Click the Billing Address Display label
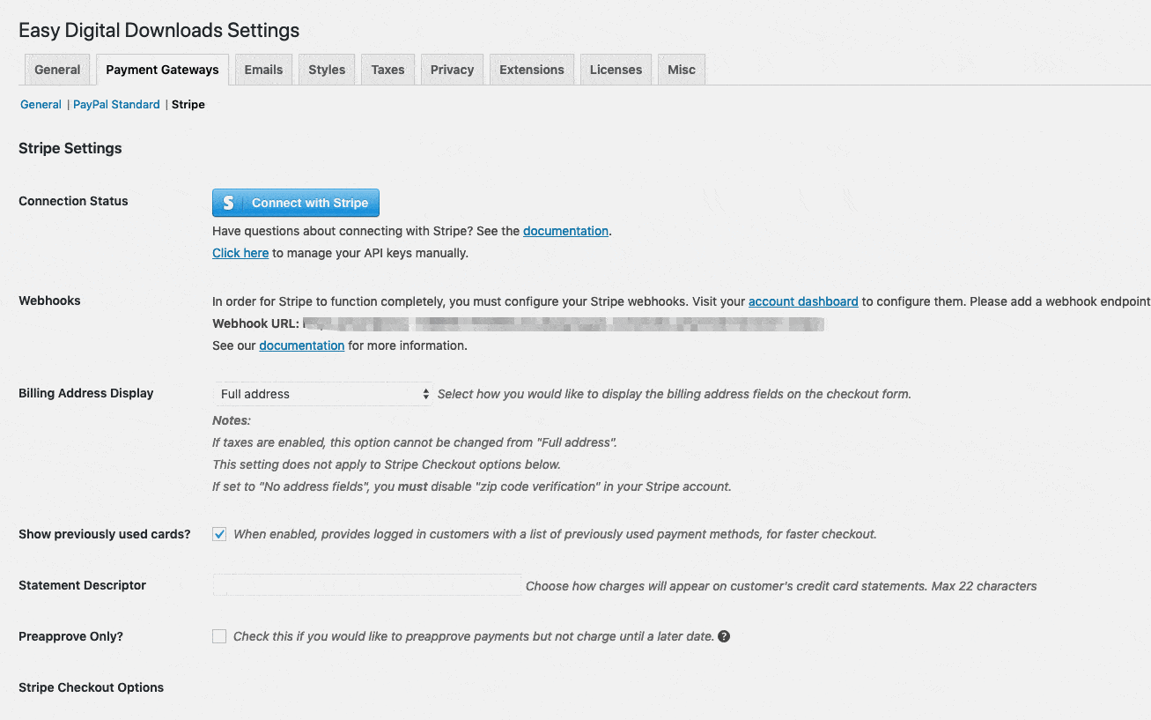 tap(86, 393)
